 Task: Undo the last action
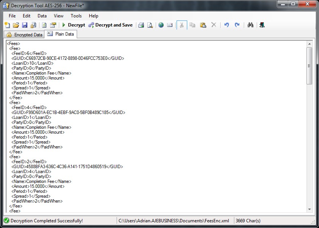[x=227, y=25]
